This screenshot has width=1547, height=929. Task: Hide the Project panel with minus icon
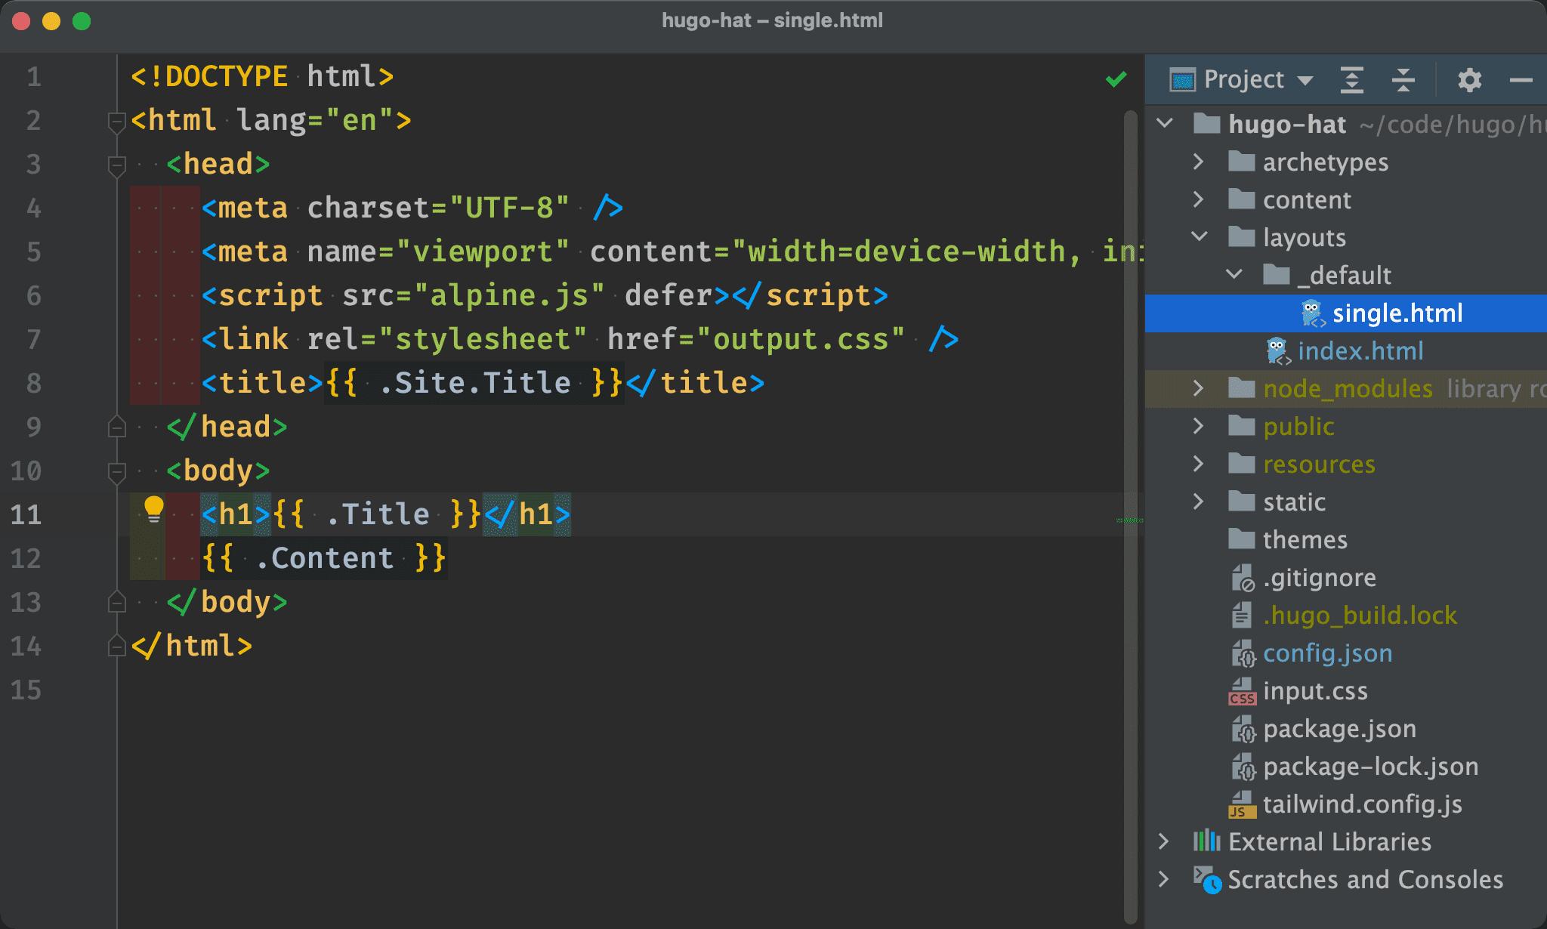point(1521,79)
